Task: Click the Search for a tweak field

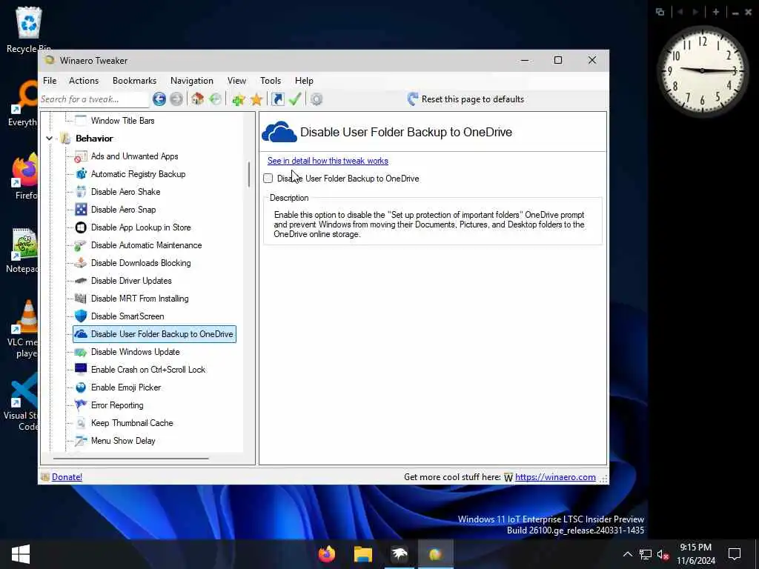Action: coord(94,99)
